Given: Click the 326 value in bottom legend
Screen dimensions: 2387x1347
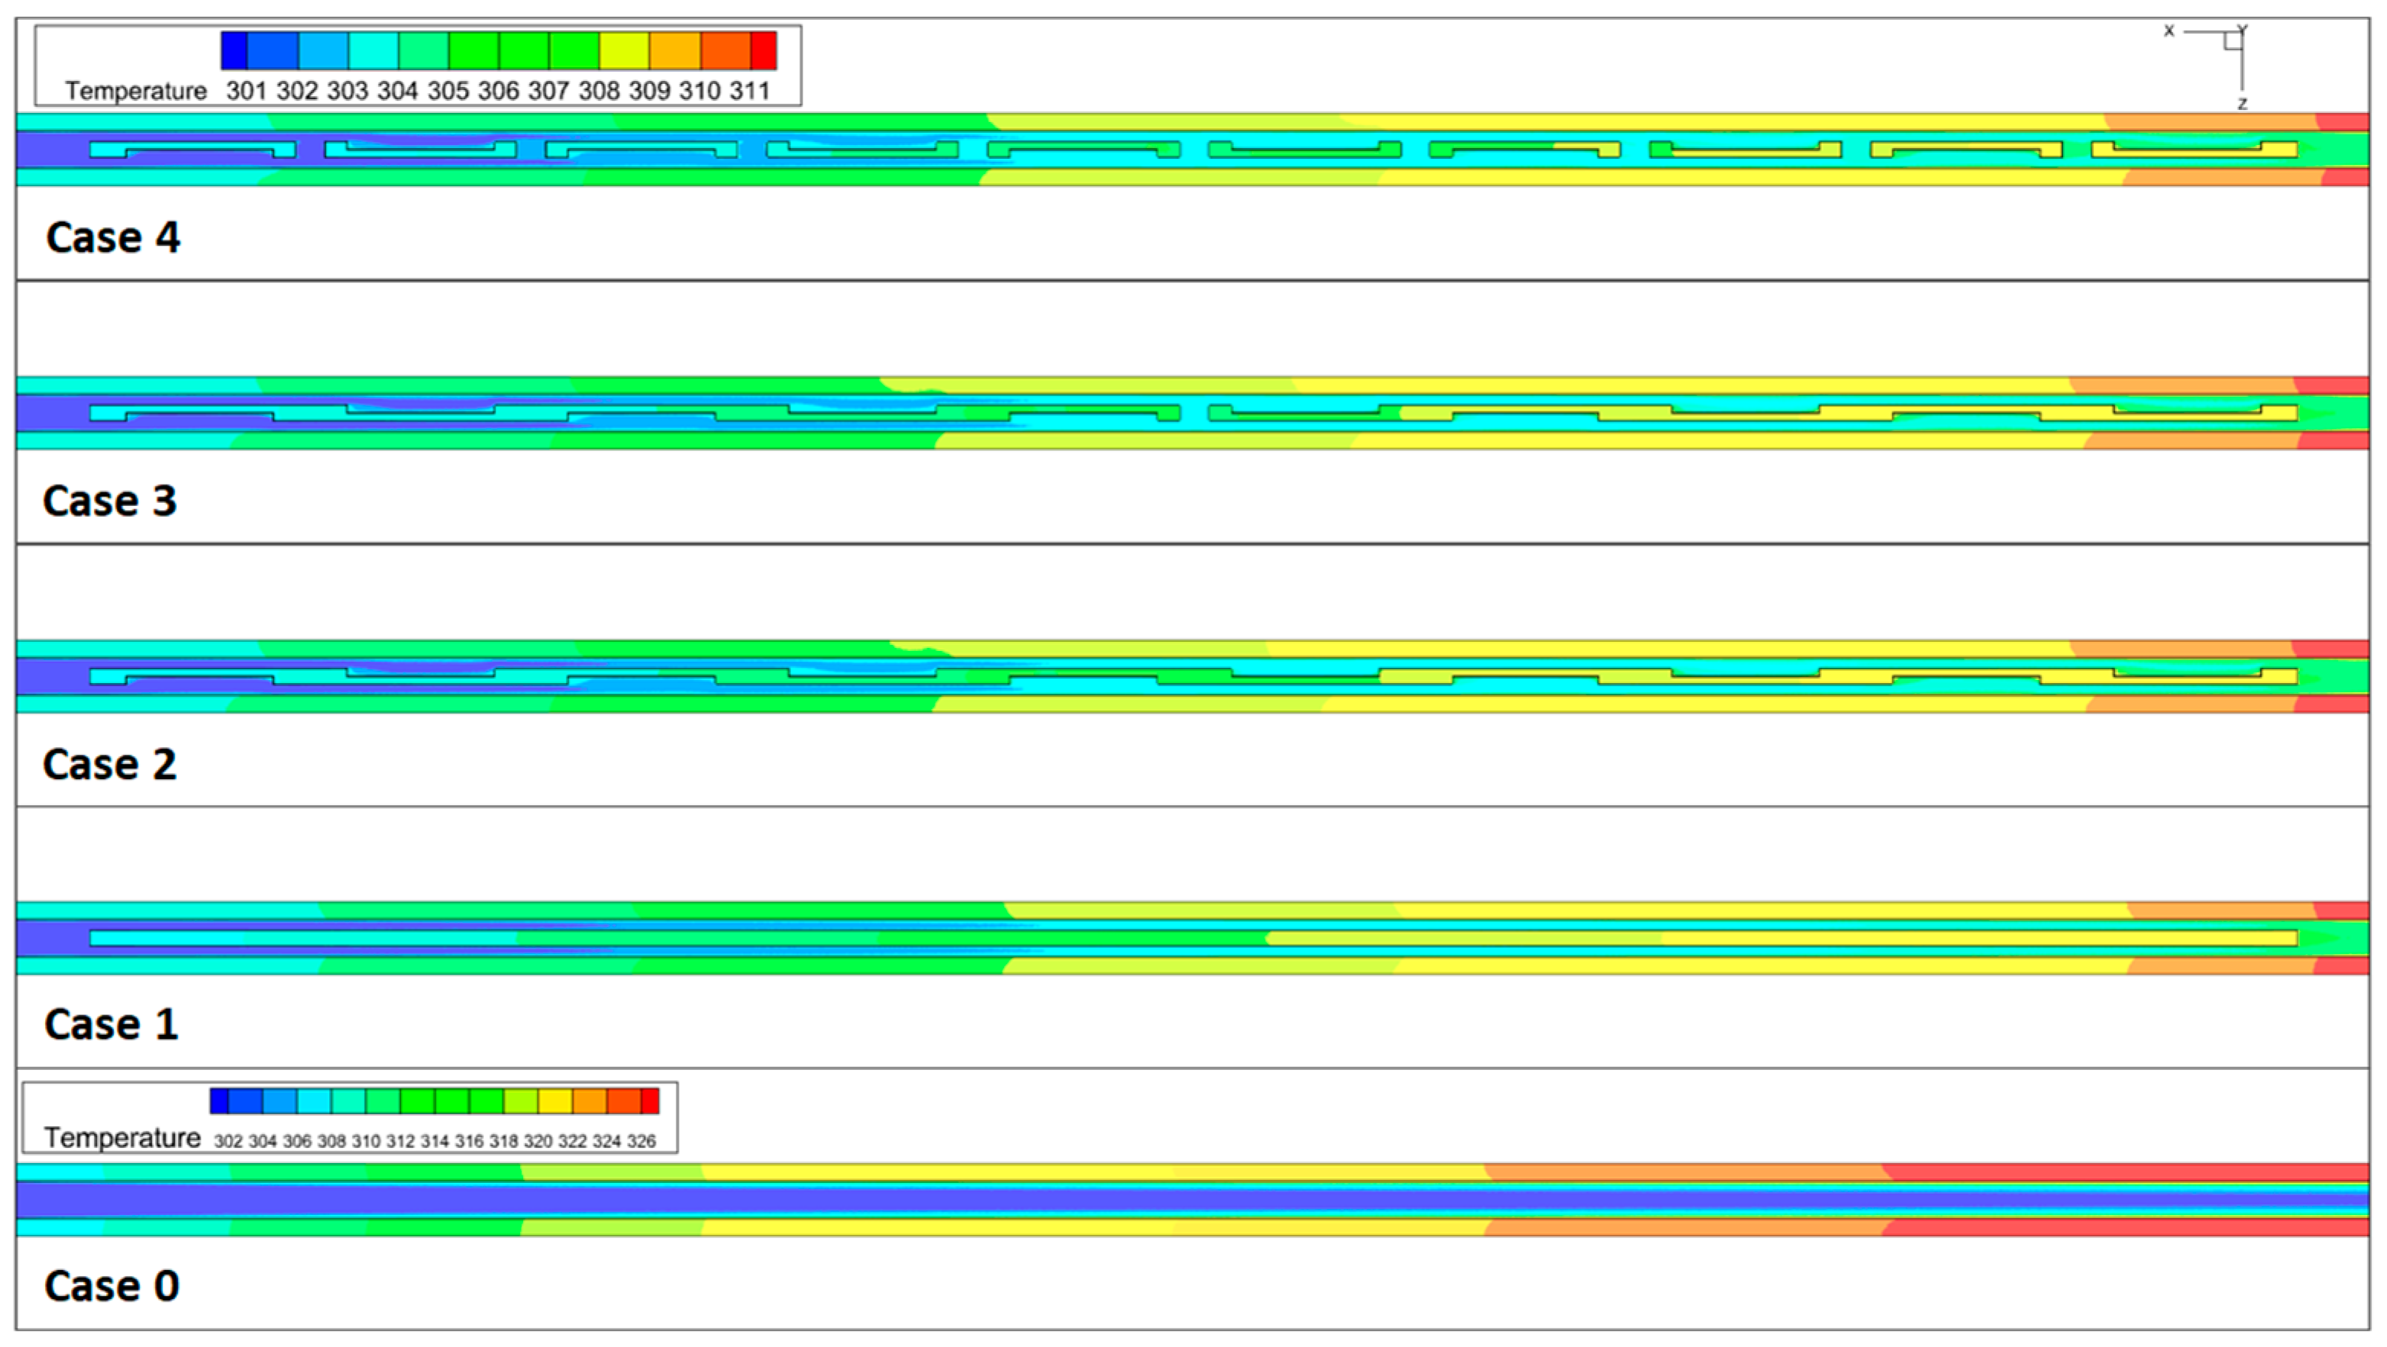Looking at the screenshot, I should 641,1142.
